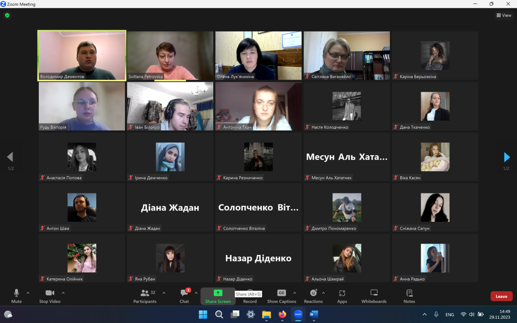The image size is (517, 323).
Task: Click muted mic icon for Ірина Демченко
Action: [131, 178]
